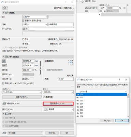
Task: Click the toolbar scale field 100.00
Action: (113, 8)
